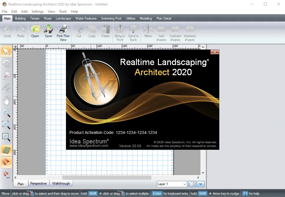Viewport: 285px width, 197px height.
Task: Click the Version 20.00 text
Action: click(130, 146)
